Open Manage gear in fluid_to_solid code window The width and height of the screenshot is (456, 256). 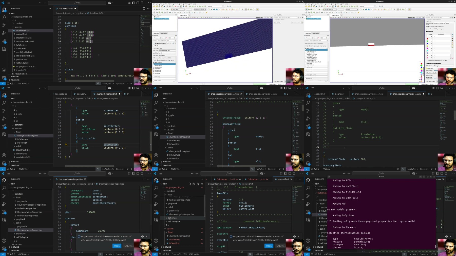point(4,163)
